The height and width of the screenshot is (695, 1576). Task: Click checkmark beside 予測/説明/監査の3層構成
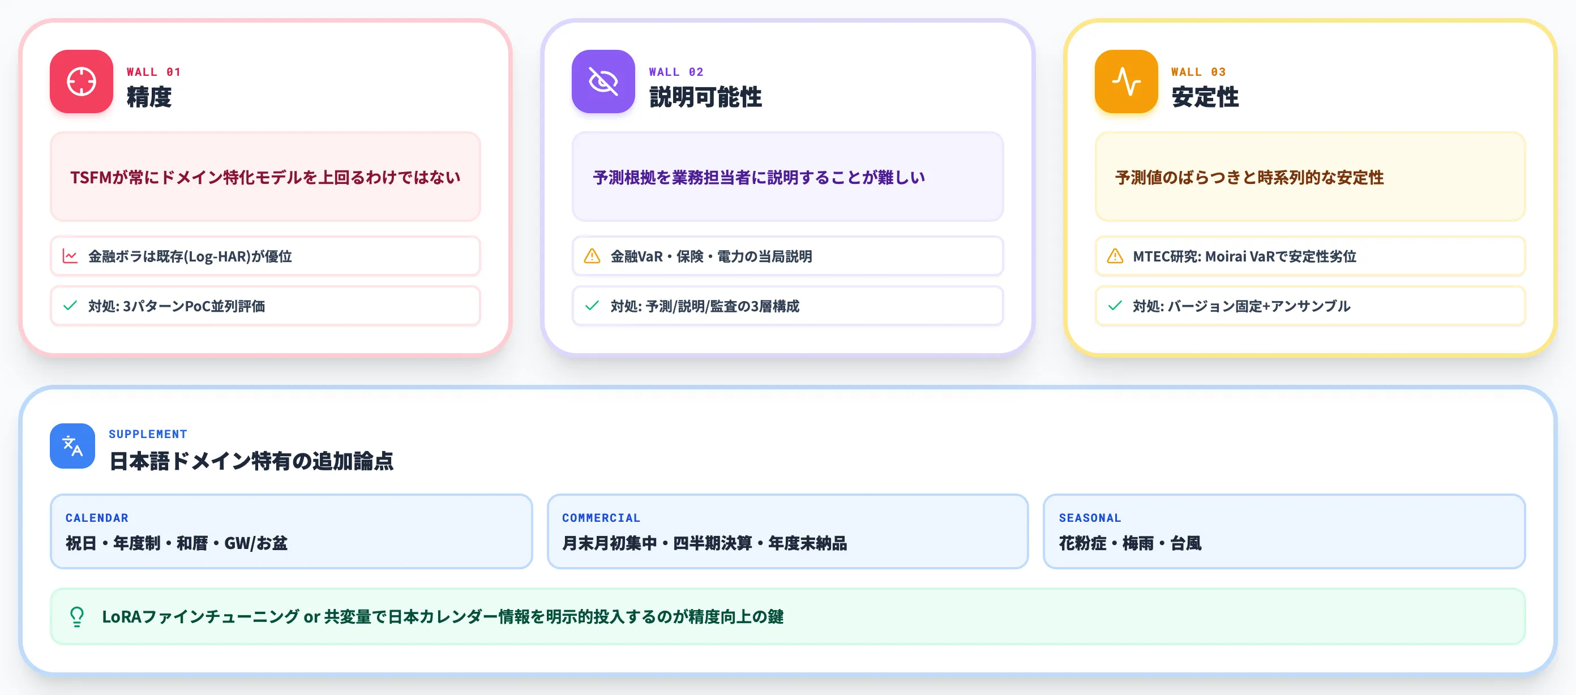[592, 305]
